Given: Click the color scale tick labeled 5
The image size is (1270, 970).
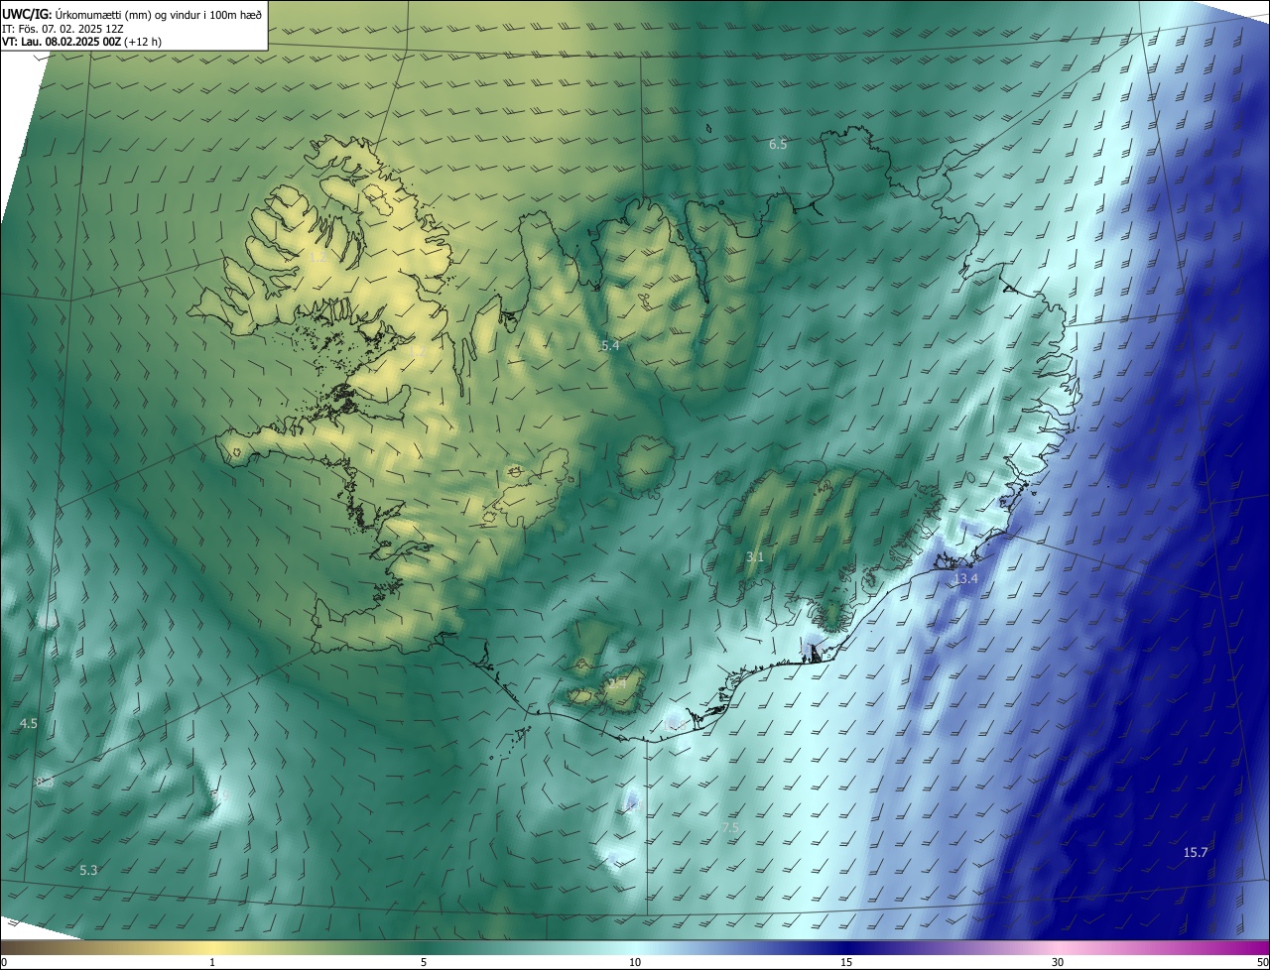Looking at the screenshot, I should (x=424, y=962).
